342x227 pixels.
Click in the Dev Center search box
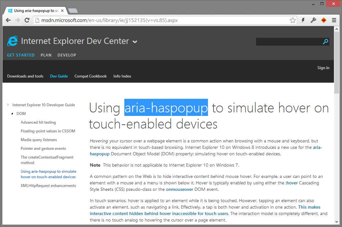click(x=289, y=42)
